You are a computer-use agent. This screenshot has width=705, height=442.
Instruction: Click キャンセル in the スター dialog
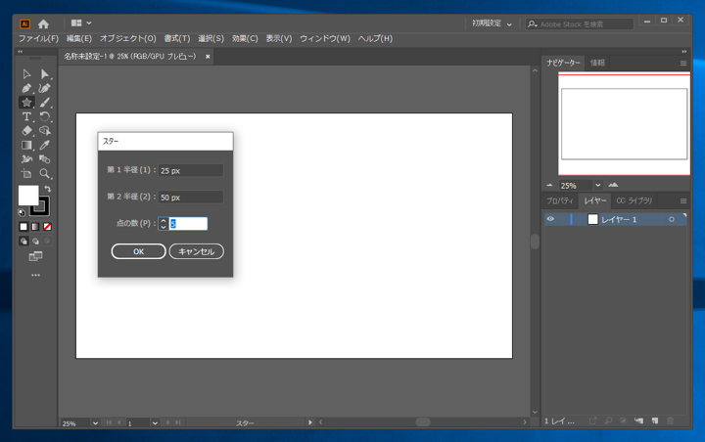coord(197,251)
